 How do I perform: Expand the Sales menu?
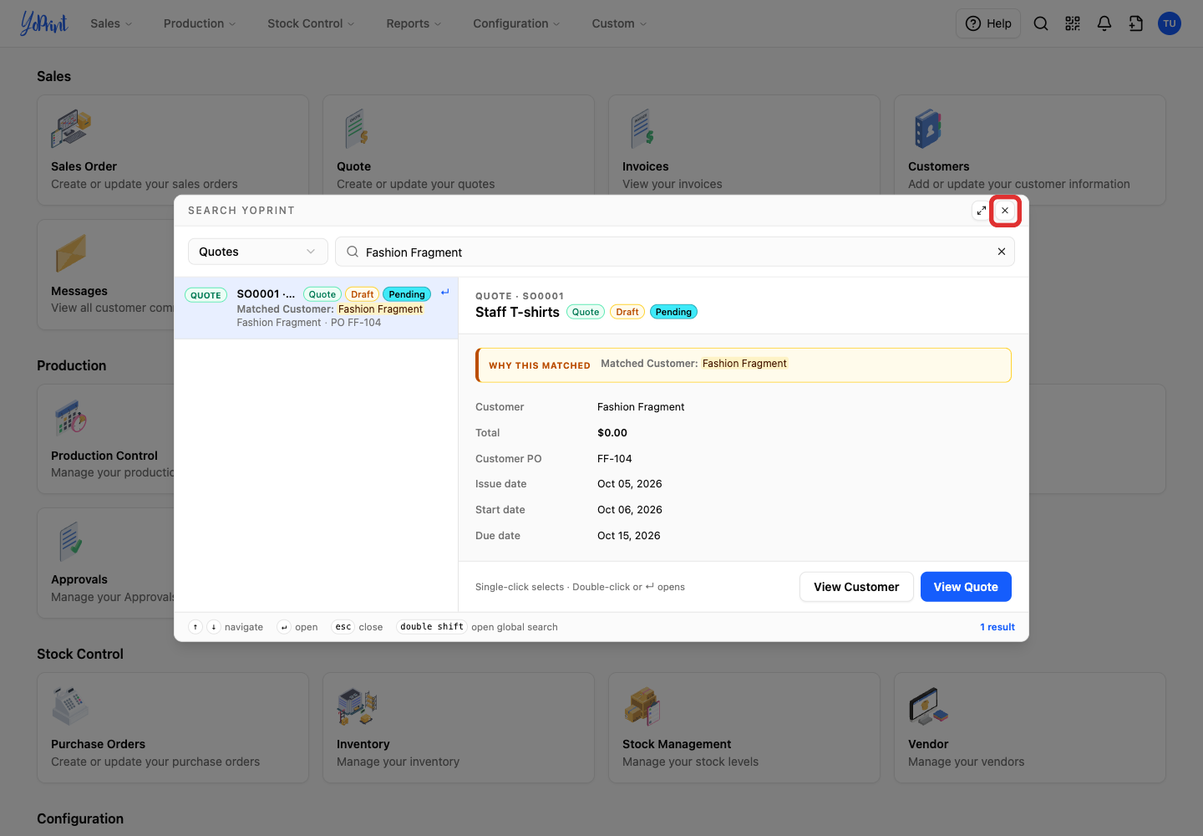point(111,23)
